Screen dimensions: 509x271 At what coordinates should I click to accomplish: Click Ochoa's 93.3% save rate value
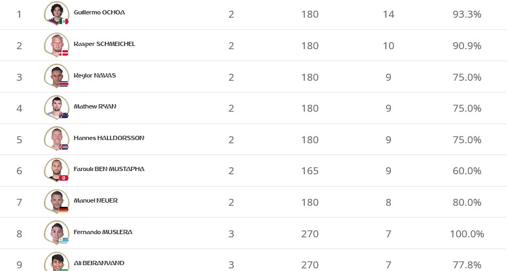[467, 14]
